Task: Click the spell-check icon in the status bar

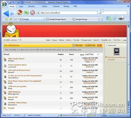Action: point(24,115)
